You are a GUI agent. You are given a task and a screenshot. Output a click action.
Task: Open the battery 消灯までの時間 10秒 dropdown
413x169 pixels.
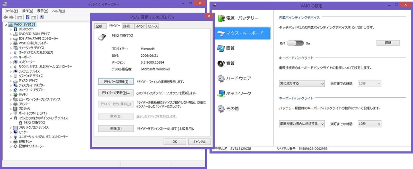click(x=369, y=124)
